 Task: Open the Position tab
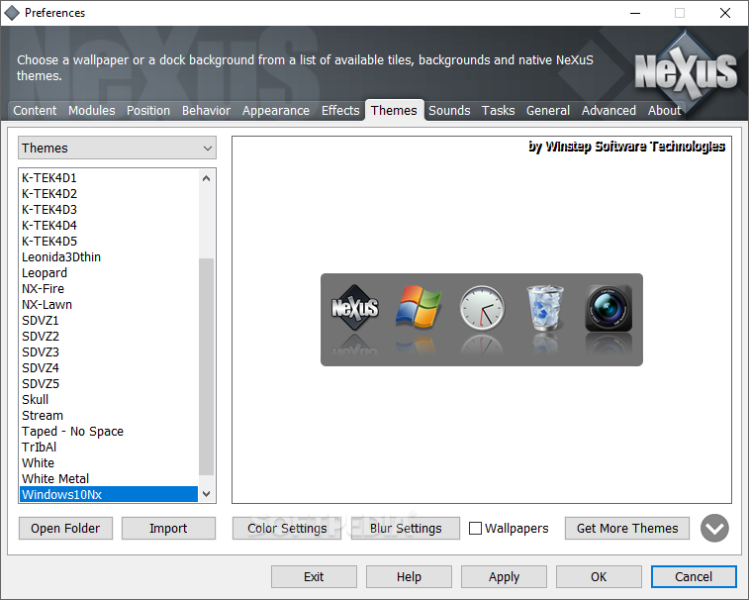click(148, 111)
